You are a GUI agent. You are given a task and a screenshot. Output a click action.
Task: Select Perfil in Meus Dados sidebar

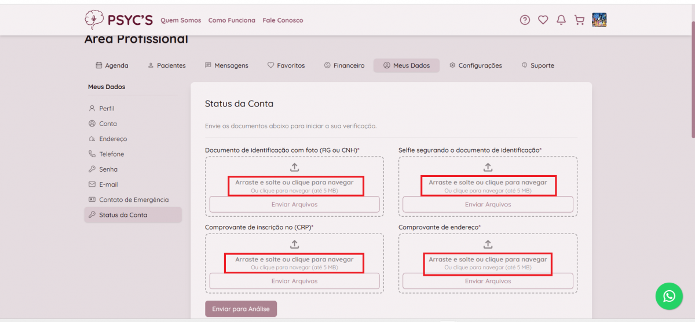tap(107, 108)
